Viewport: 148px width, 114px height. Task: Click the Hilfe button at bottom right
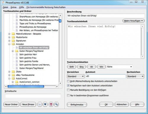point(137,105)
